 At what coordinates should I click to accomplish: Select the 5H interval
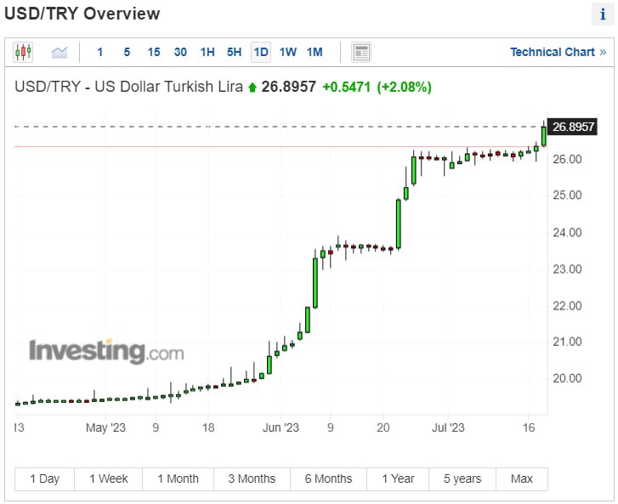pos(234,52)
